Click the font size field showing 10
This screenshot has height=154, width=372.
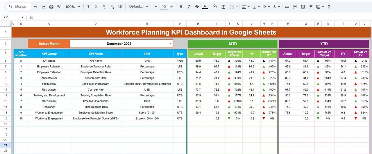[164, 7]
